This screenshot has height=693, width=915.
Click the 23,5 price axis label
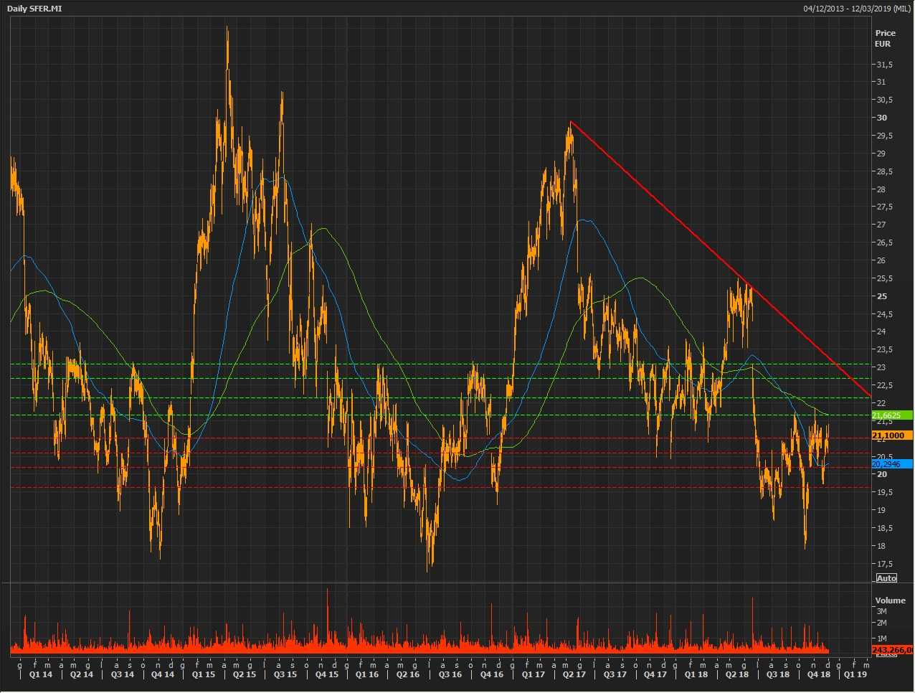click(x=884, y=349)
